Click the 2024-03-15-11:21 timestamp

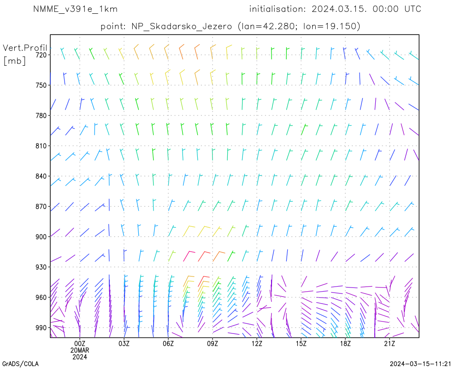click(420, 364)
